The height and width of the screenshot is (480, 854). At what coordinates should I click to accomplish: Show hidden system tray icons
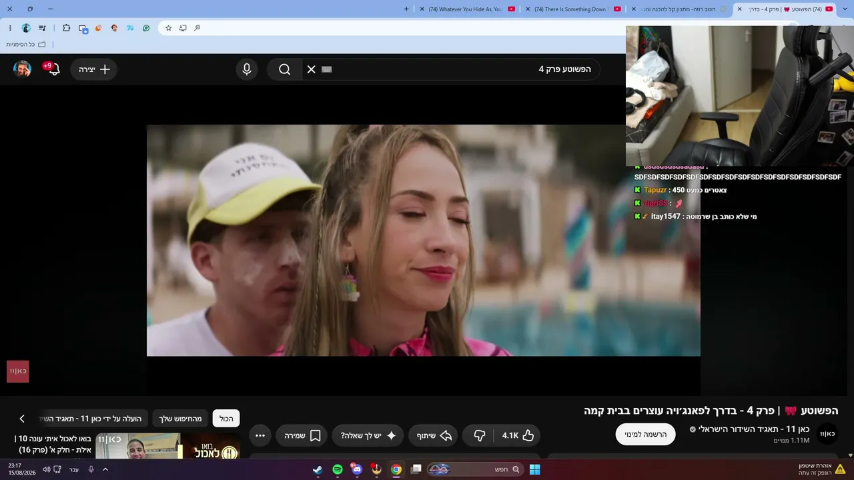pos(105,469)
